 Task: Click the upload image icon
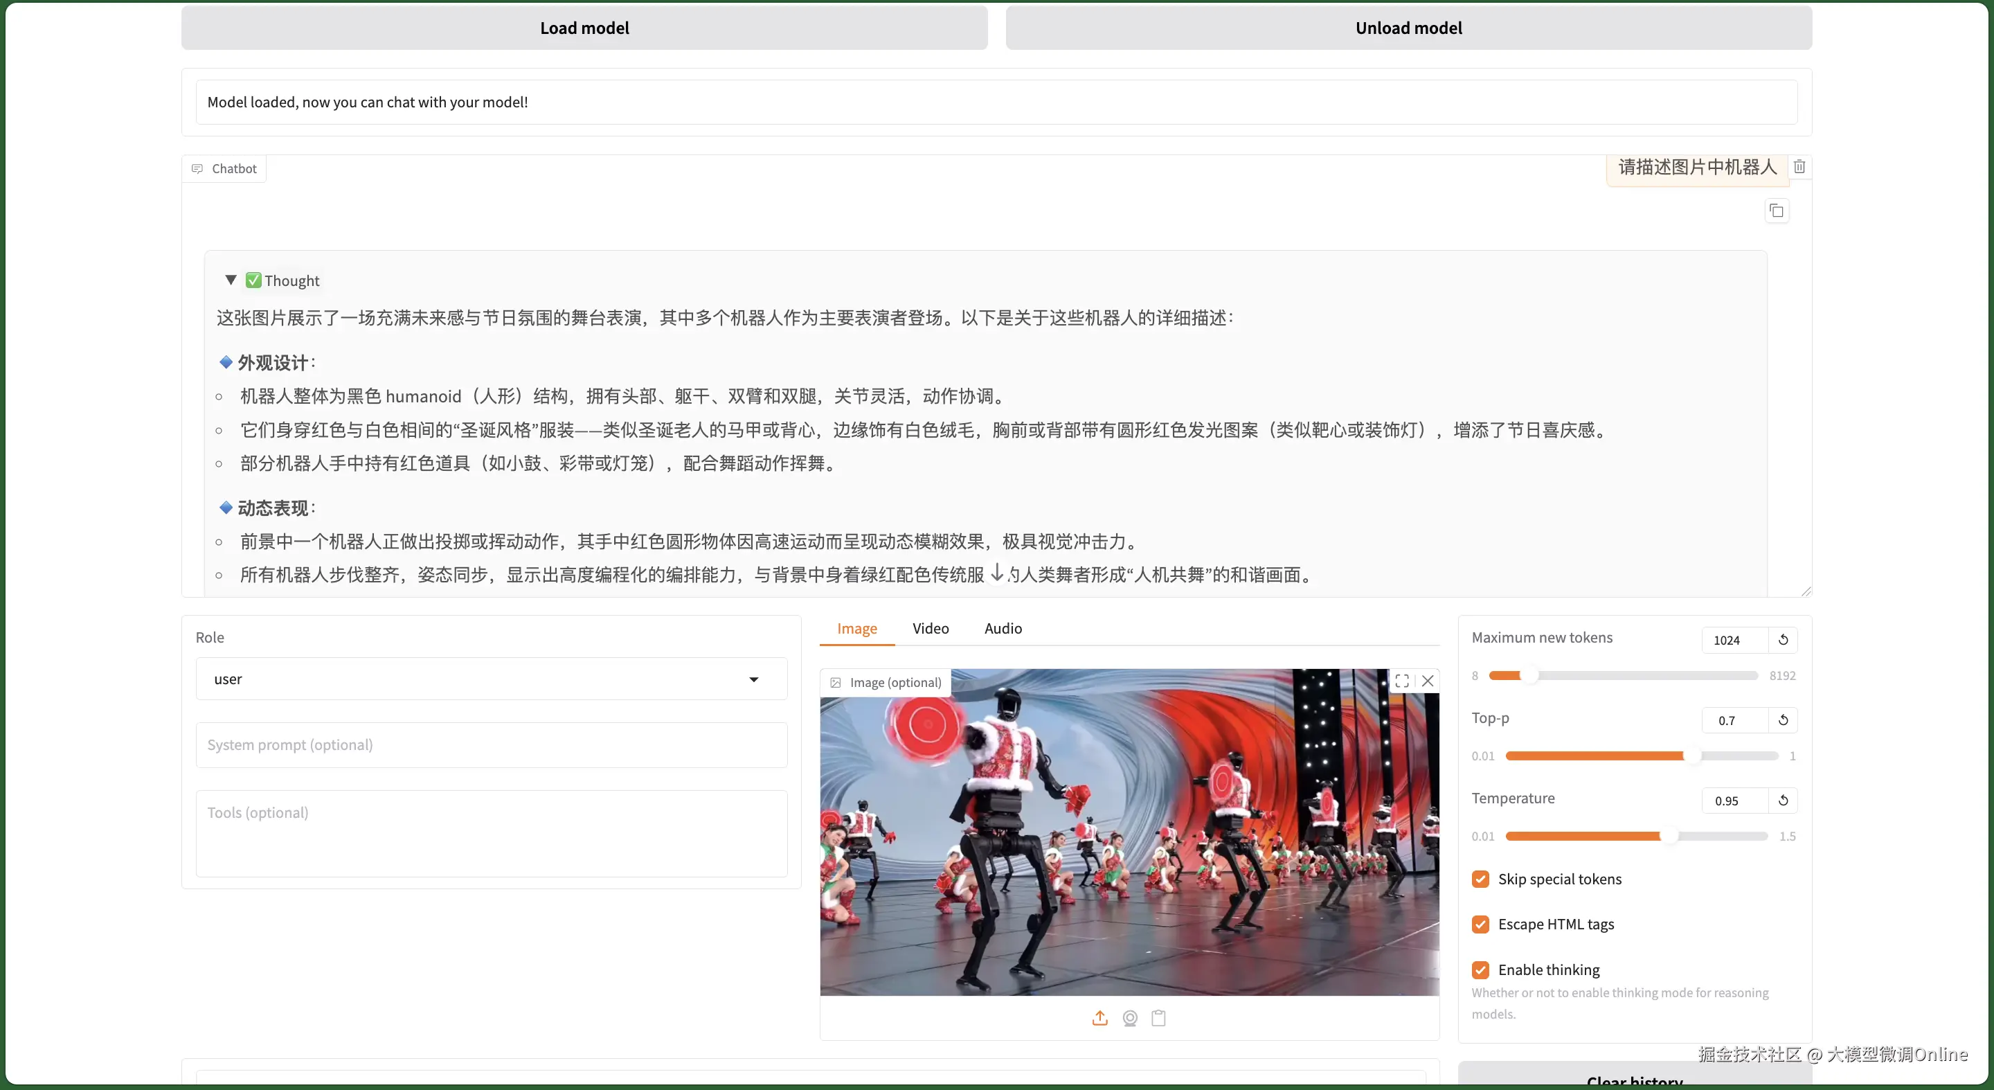1099,1018
